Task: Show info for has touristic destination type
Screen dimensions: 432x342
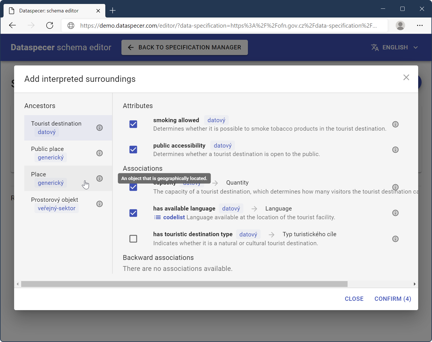Action: point(395,239)
